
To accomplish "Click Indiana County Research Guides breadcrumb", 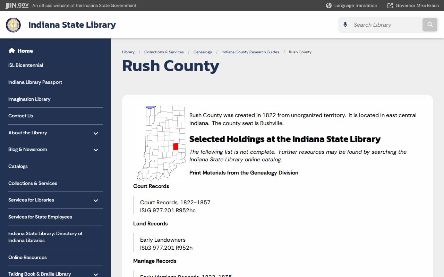I will [x=250, y=52].
